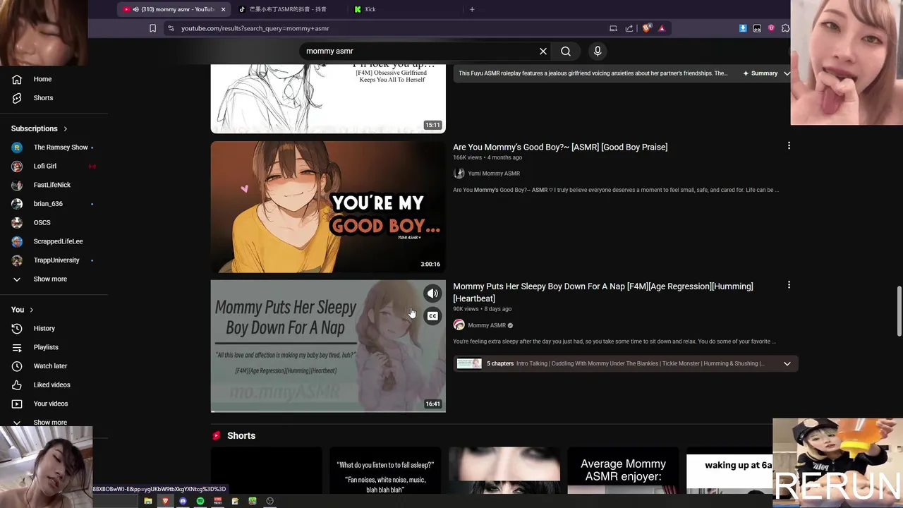
Task: Open Minecraft icon in taskbar
Action: 252,501
